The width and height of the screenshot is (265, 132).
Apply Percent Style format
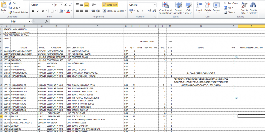pyautogui.click(x=138, y=11)
